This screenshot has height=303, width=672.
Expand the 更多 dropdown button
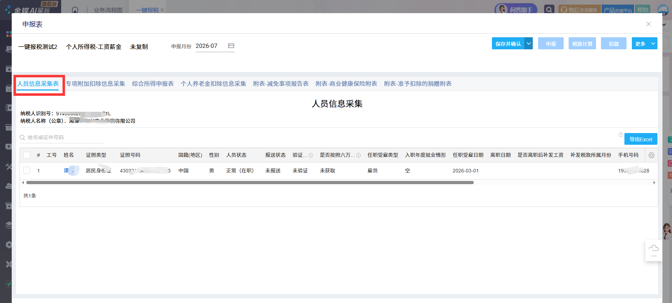click(644, 44)
